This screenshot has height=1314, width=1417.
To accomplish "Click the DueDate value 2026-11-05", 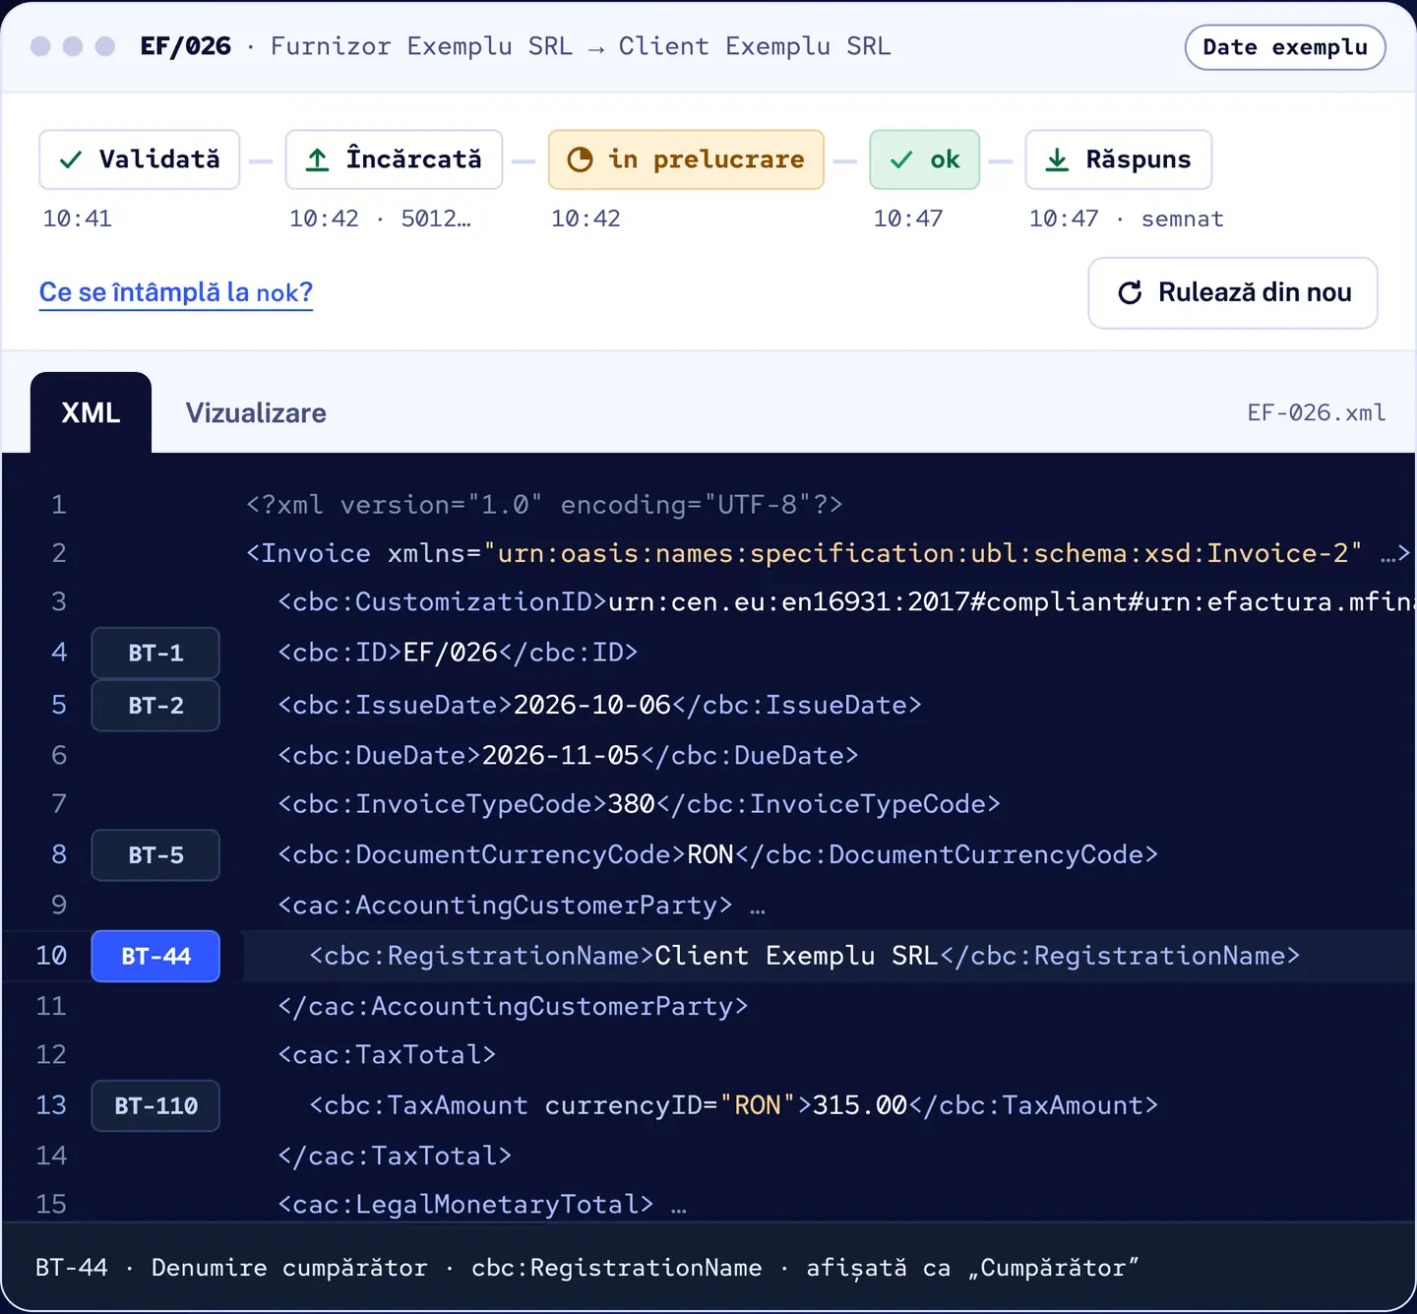I will [561, 755].
